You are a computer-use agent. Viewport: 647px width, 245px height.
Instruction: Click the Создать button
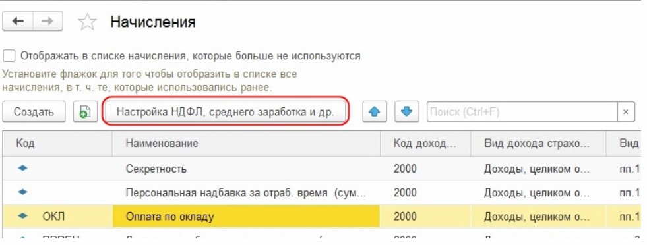34,112
